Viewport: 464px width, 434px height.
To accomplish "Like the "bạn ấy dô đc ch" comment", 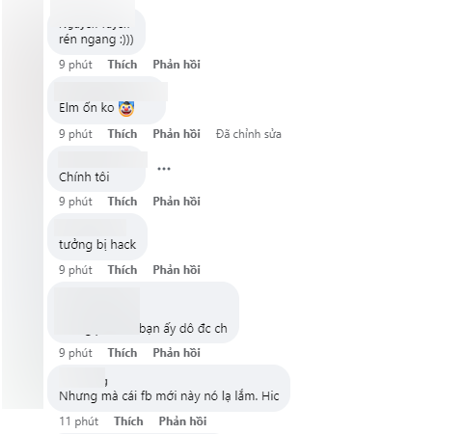I will pos(123,353).
